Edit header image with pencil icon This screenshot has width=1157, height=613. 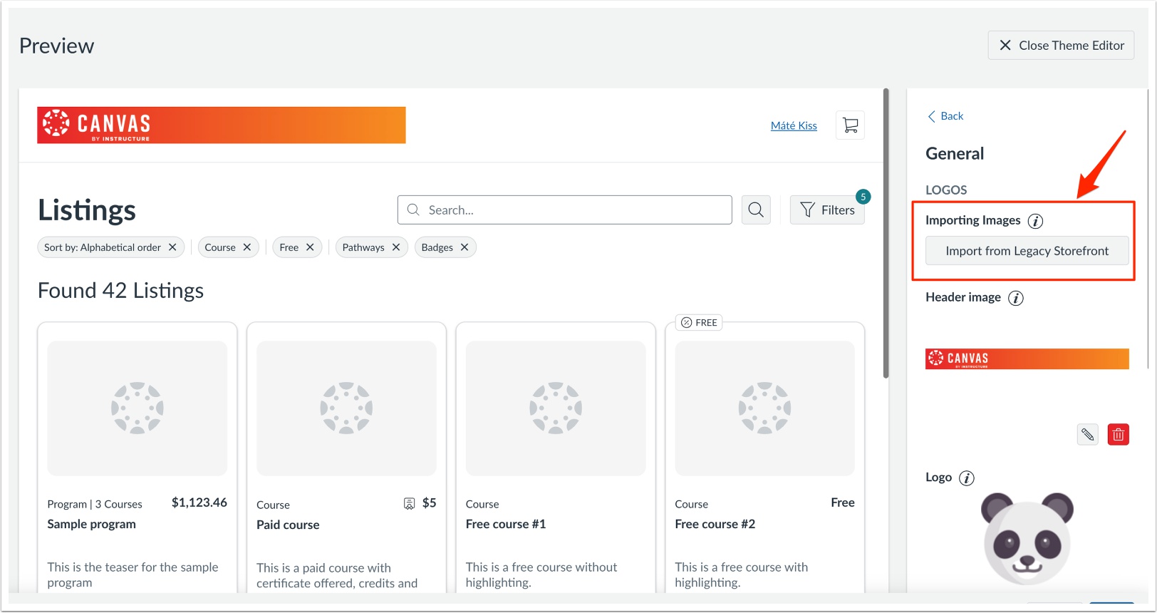point(1088,434)
